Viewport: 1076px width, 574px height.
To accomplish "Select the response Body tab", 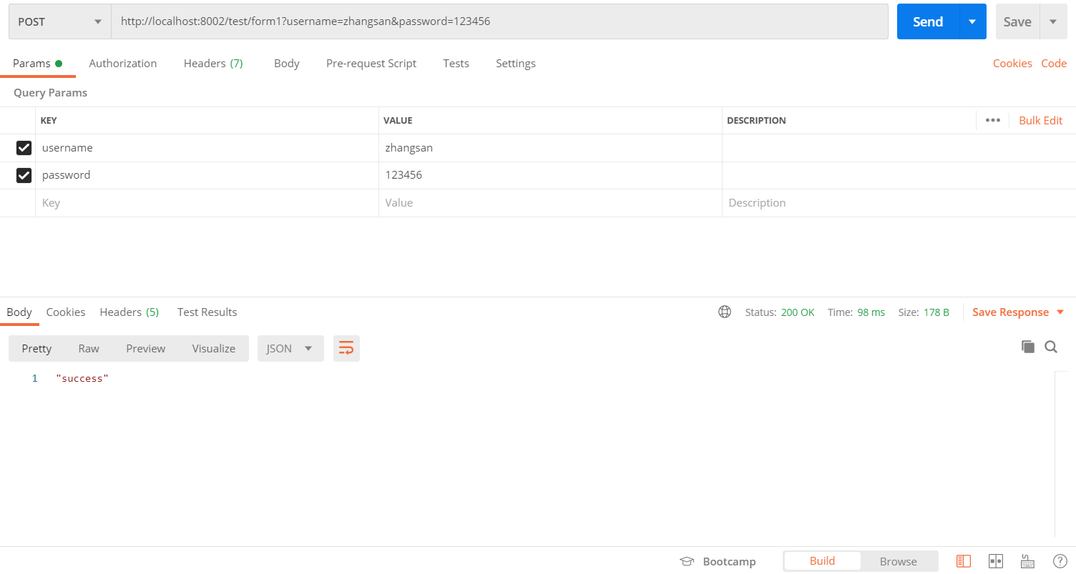I will point(19,312).
